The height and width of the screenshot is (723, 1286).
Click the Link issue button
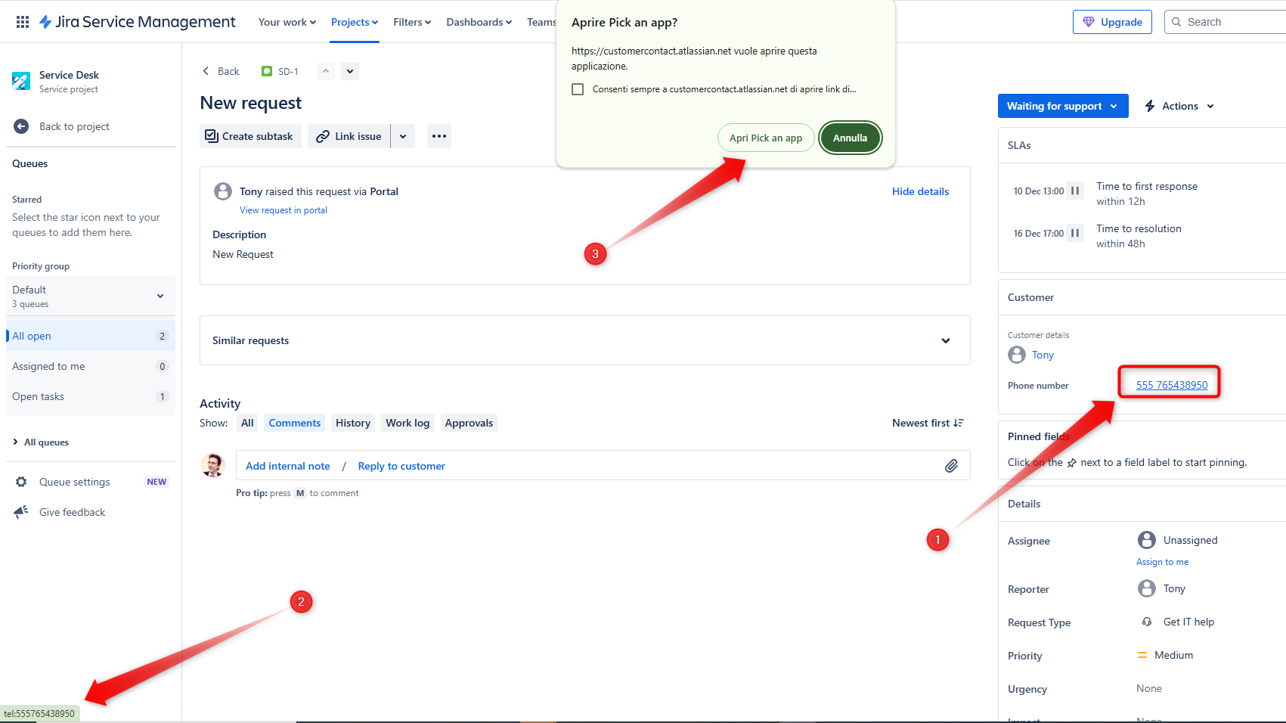click(x=349, y=136)
